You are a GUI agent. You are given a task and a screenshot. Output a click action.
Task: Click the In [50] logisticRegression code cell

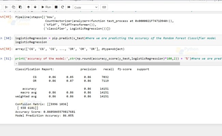[x=118, y=40]
